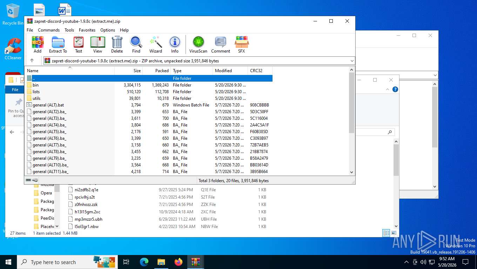
Task: Show hidden system tray icons
Action: (407, 262)
